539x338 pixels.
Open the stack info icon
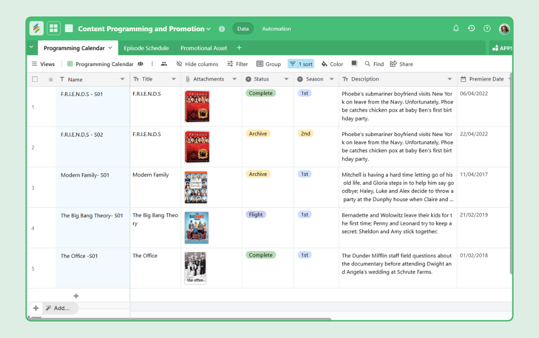coord(222,29)
